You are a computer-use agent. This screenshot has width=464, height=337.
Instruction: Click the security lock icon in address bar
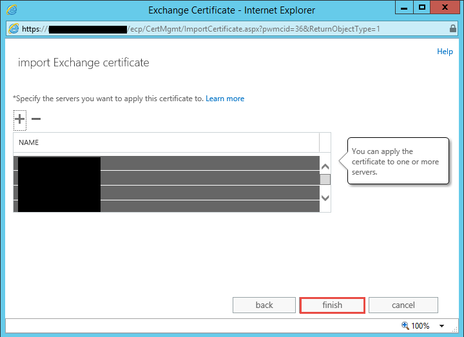click(x=452, y=29)
